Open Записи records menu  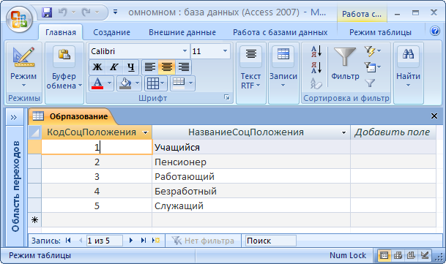(283, 67)
